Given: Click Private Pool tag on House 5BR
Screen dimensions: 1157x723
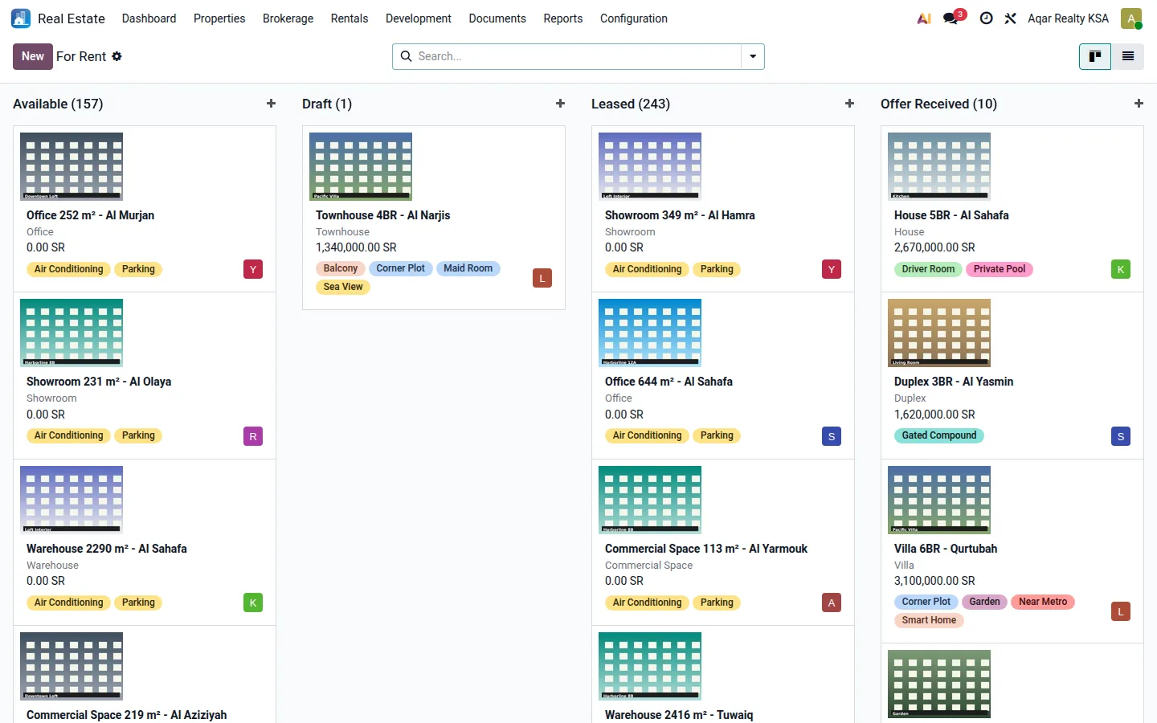Looking at the screenshot, I should (x=1000, y=269).
